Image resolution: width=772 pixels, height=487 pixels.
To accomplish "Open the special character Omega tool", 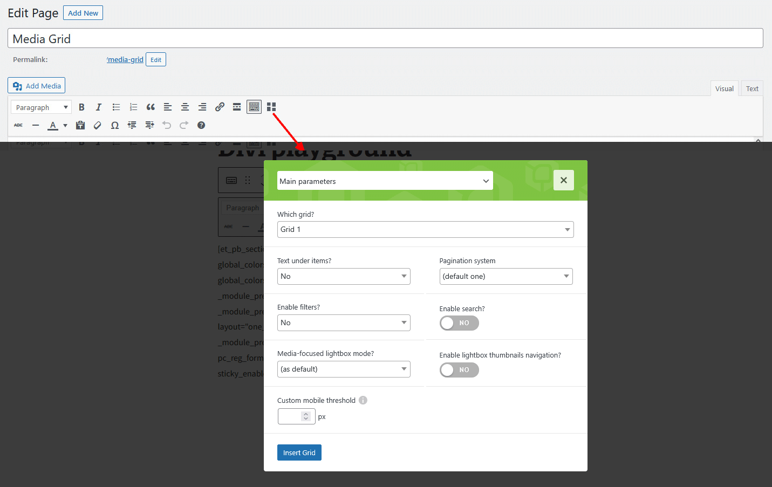I will tap(115, 125).
